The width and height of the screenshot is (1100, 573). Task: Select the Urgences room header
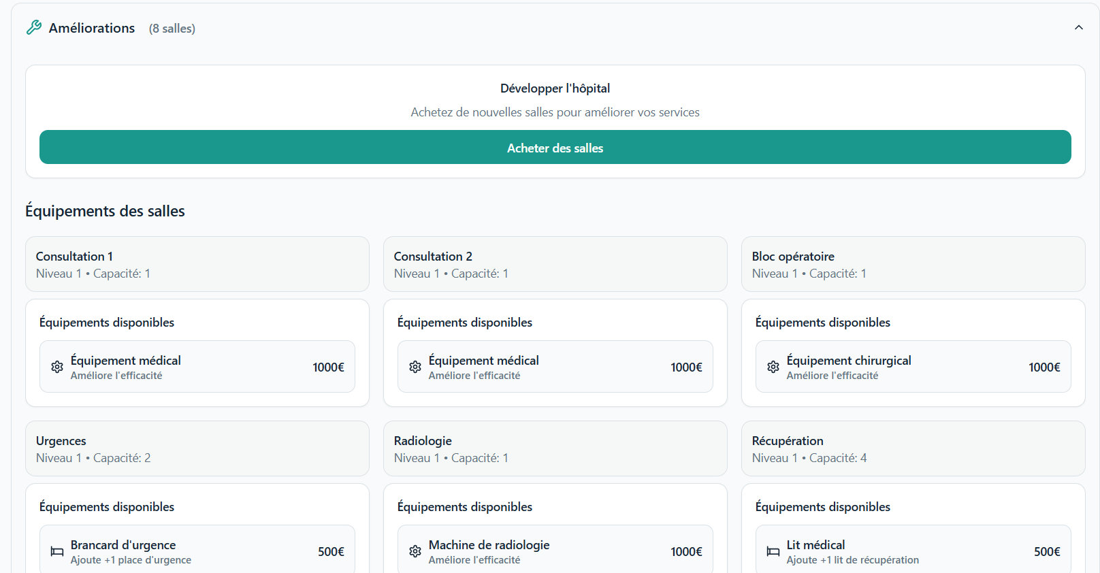pos(197,448)
